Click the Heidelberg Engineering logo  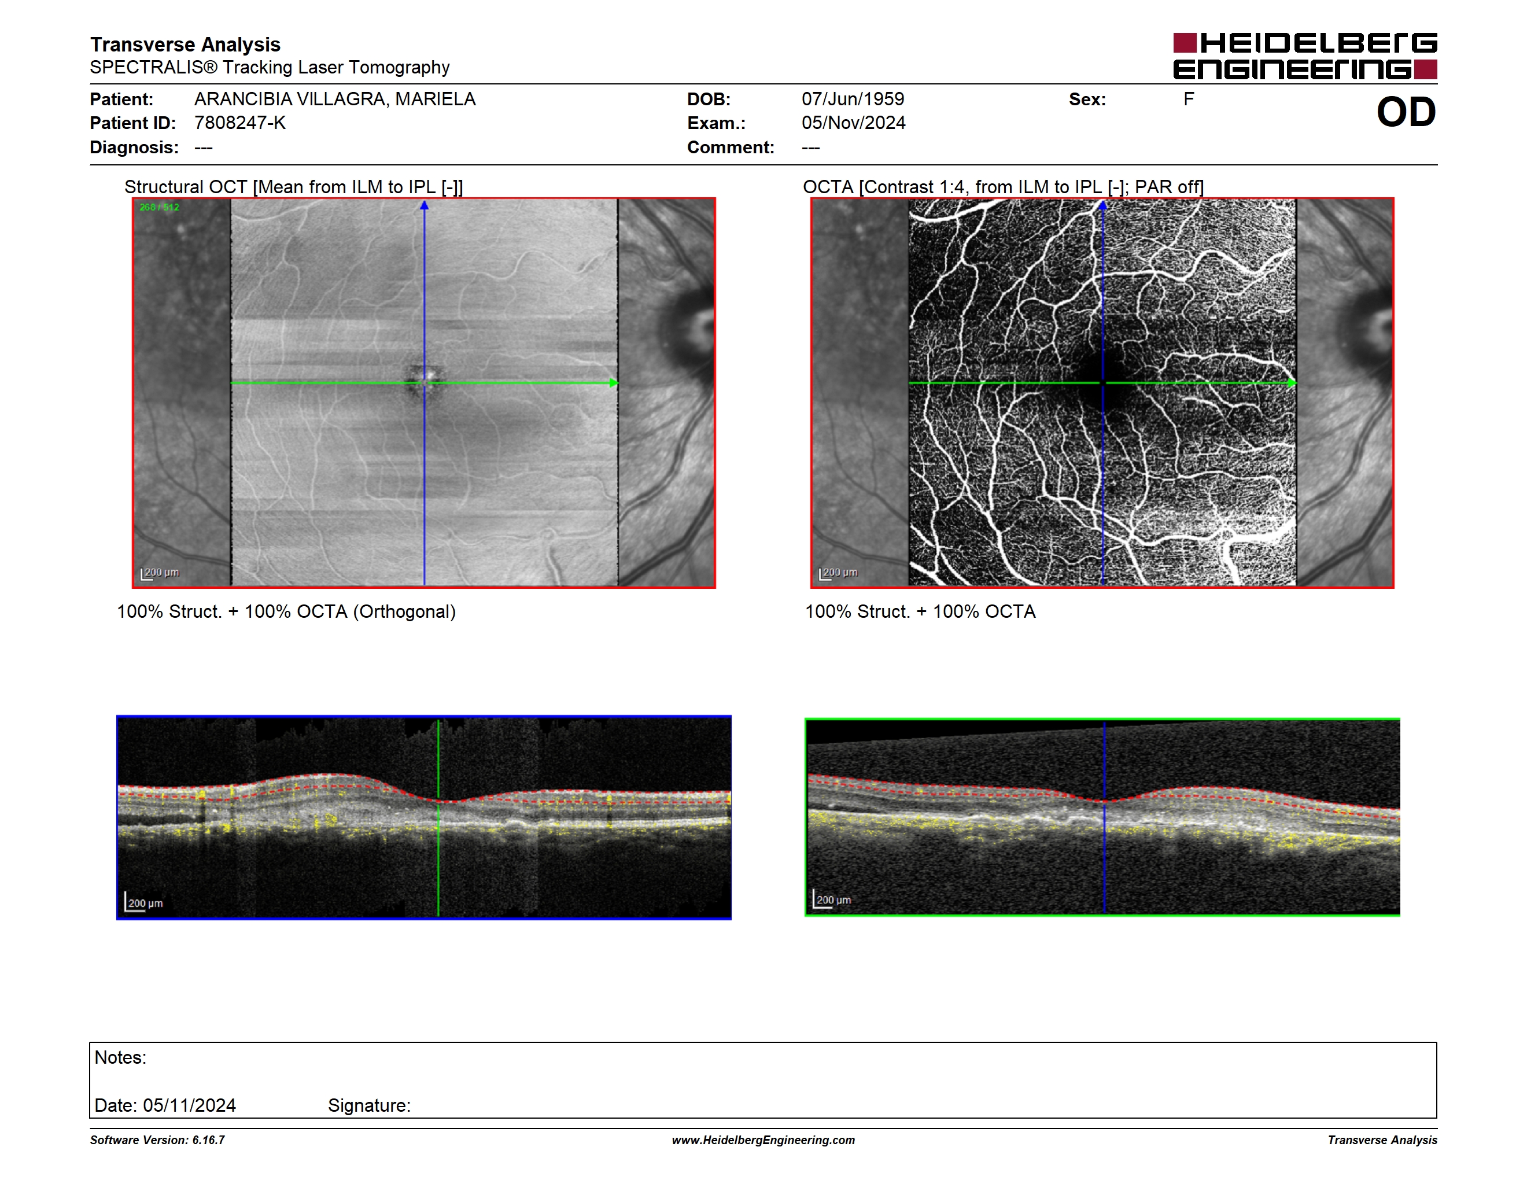1305,56
